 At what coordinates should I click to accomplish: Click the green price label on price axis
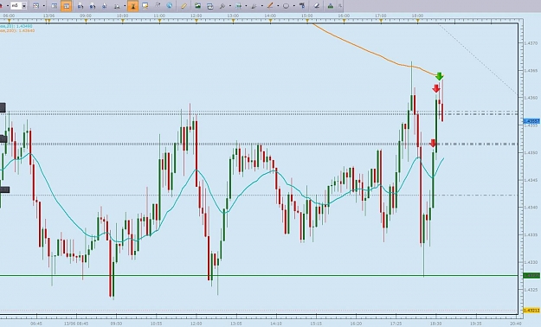point(531,276)
